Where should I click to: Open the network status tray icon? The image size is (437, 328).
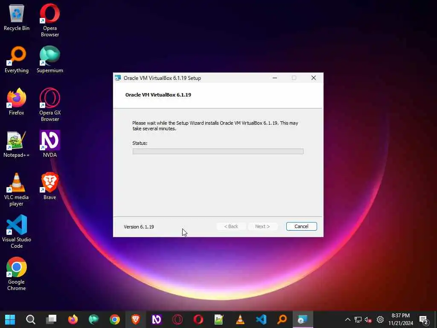[x=358, y=319]
